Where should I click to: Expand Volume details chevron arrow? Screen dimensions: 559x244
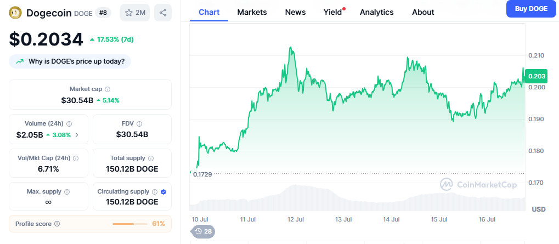(x=77, y=134)
